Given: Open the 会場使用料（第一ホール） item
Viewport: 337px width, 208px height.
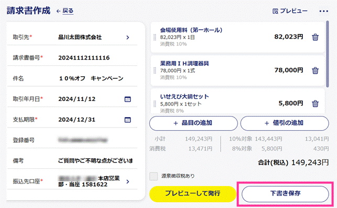Looking at the screenshot, I should pos(191,30).
